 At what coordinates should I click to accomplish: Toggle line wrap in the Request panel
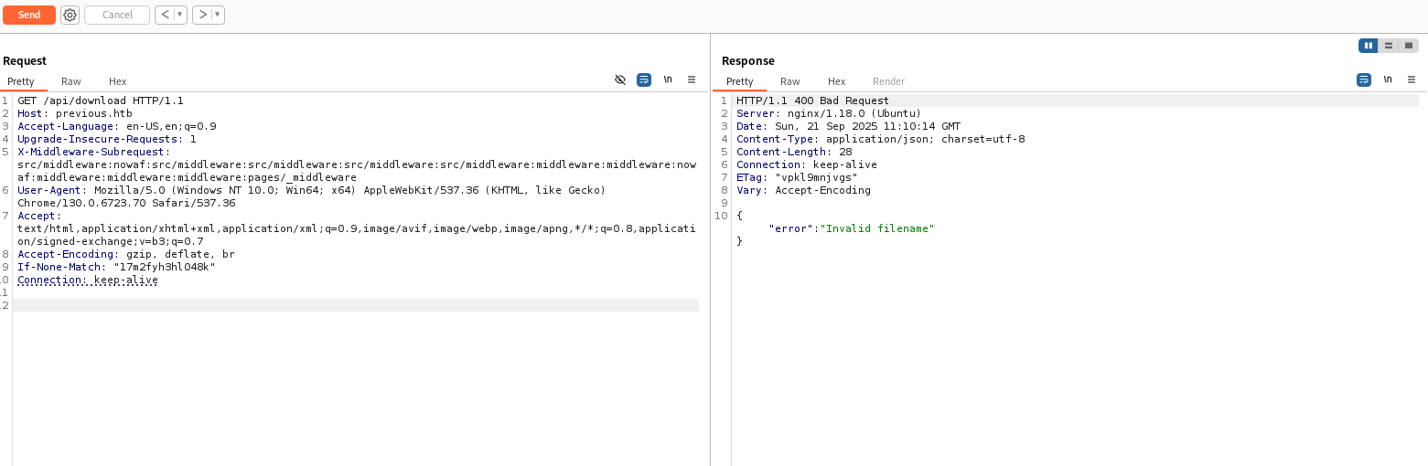pos(644,80)
